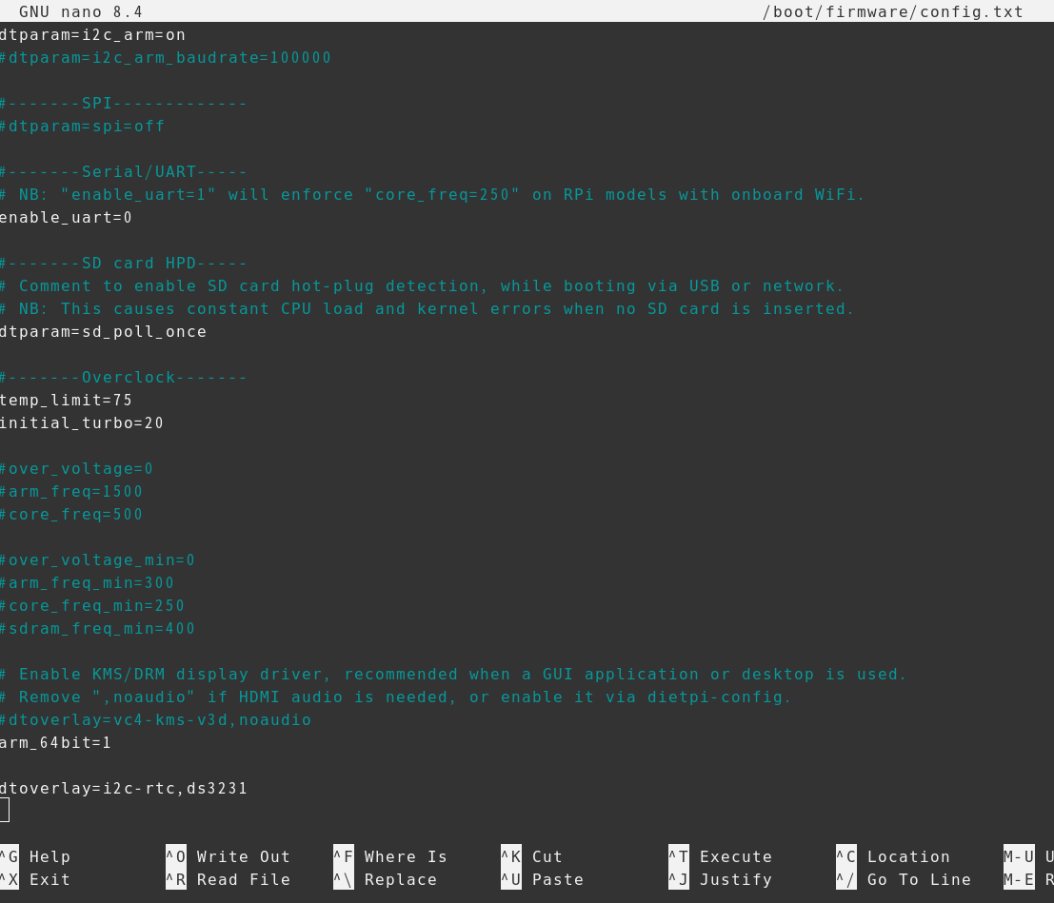Click the ^T Execute shortcut
This screenshot has width=1054, height=903.
[720, 856]
